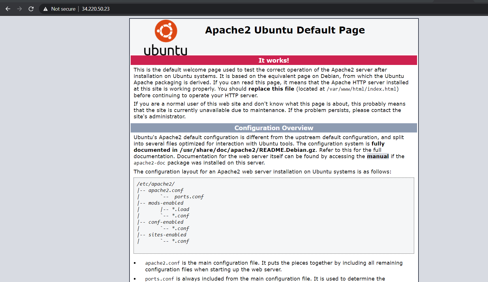Viewport: 488px width, 282px height.
Task: Click the Apache2 Ubuntu Default Page heading
Action: click(285, 30)
